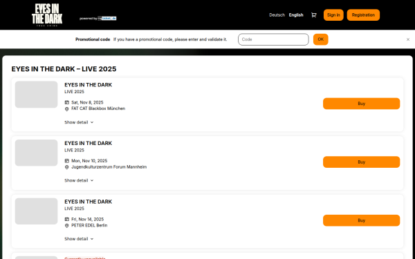This screenshot has width=415, height=259.
Task: Expand Show detail for the Mannheim event
Action: click(x=79, y=180)
